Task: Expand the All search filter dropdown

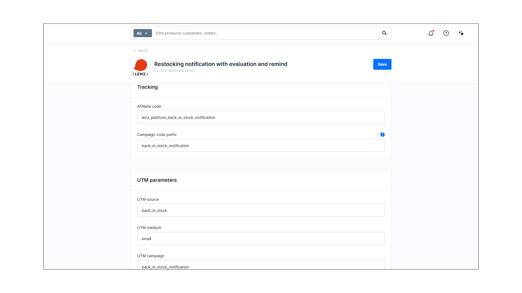Action: (142, 33)
